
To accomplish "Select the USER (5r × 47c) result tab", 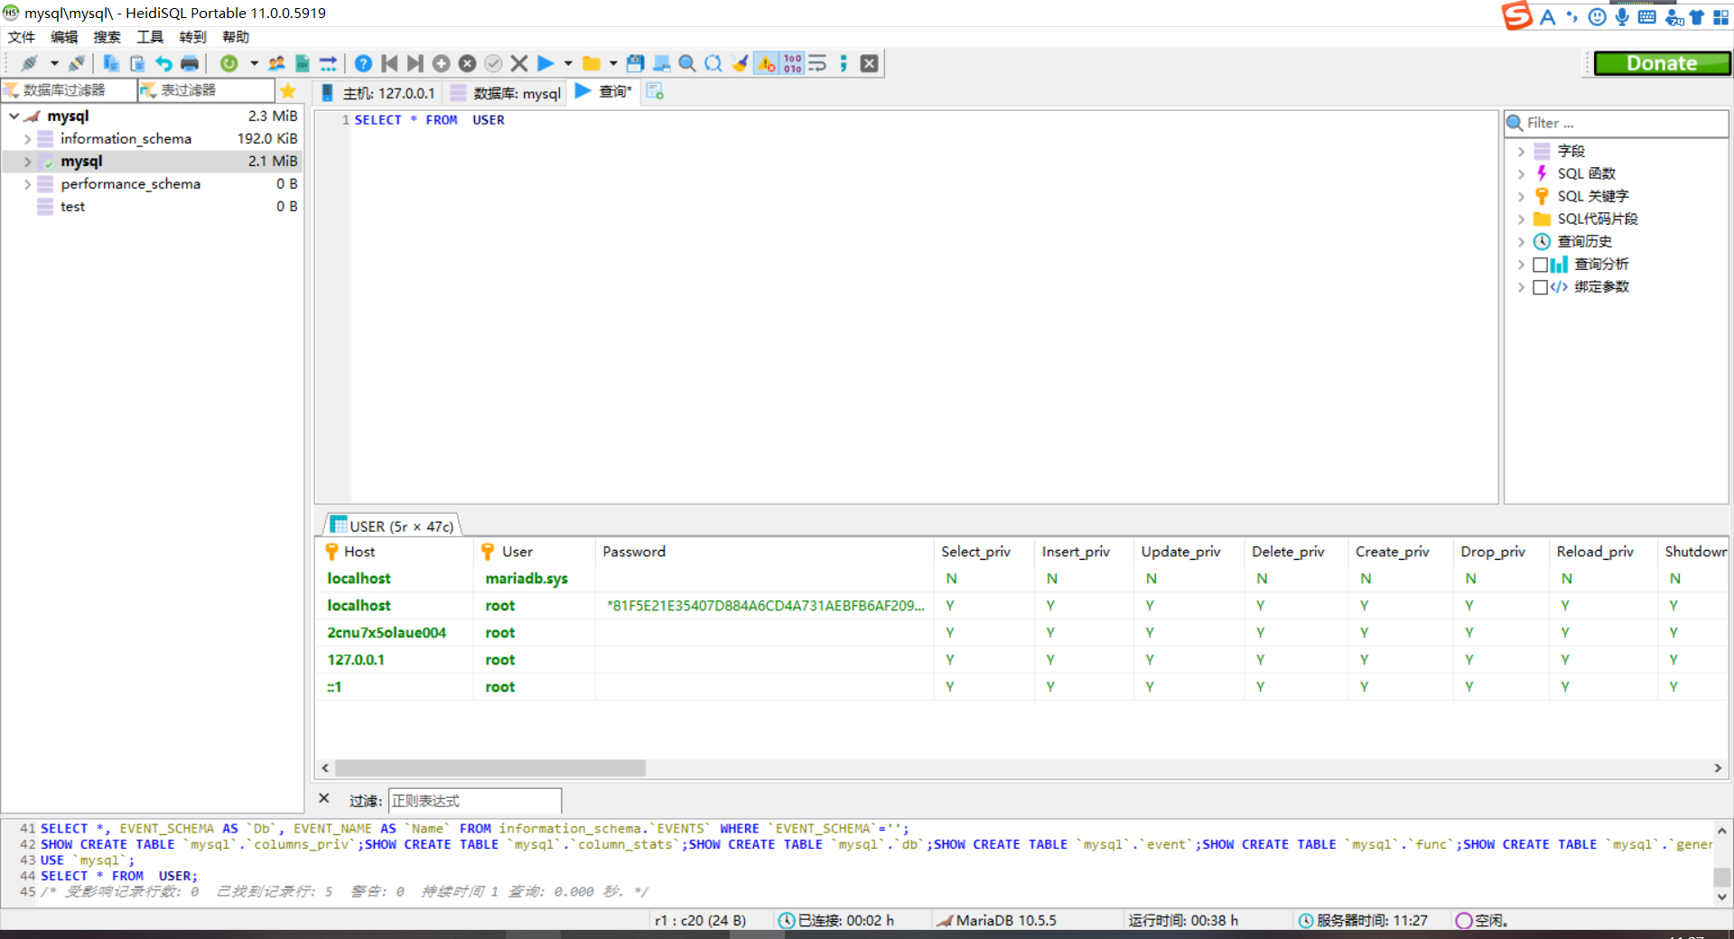I will 392,525.
